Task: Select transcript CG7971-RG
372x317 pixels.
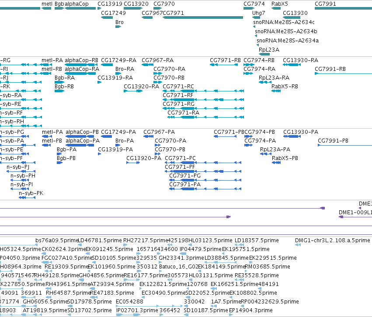Action: pos(203,108)
